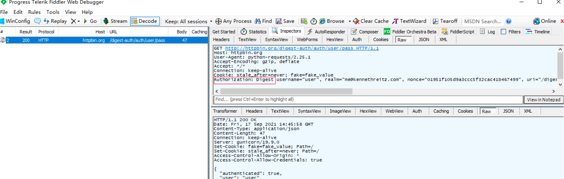Expand the Remove (X) dropdown arrow
The width and height of the screenshot is (564, 179).
point(78,22)
